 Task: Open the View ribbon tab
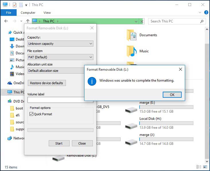(47, 13)
